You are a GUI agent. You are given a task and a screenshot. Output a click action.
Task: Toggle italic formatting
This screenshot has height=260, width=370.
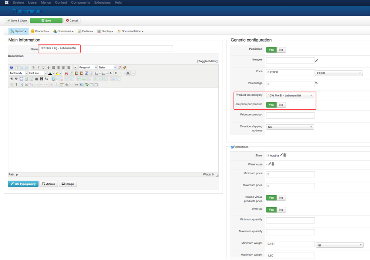(38, 68)
